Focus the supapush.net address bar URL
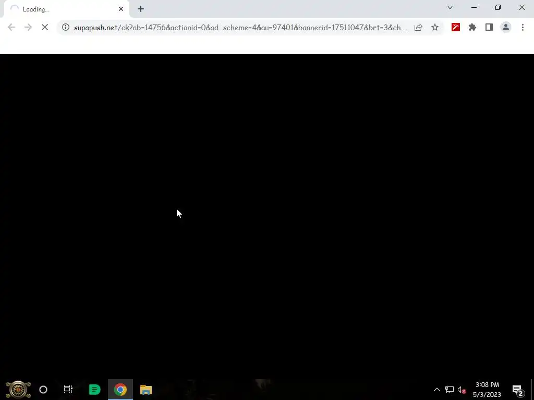Viewport: 534px width, 400px height. pyautogui.click(x=239, y=28)
